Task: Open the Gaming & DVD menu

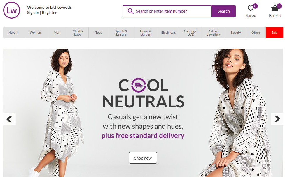Action: pyautogui.click(x=191, y=33)
